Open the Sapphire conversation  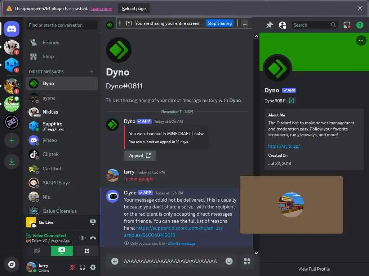click(62, 126)
